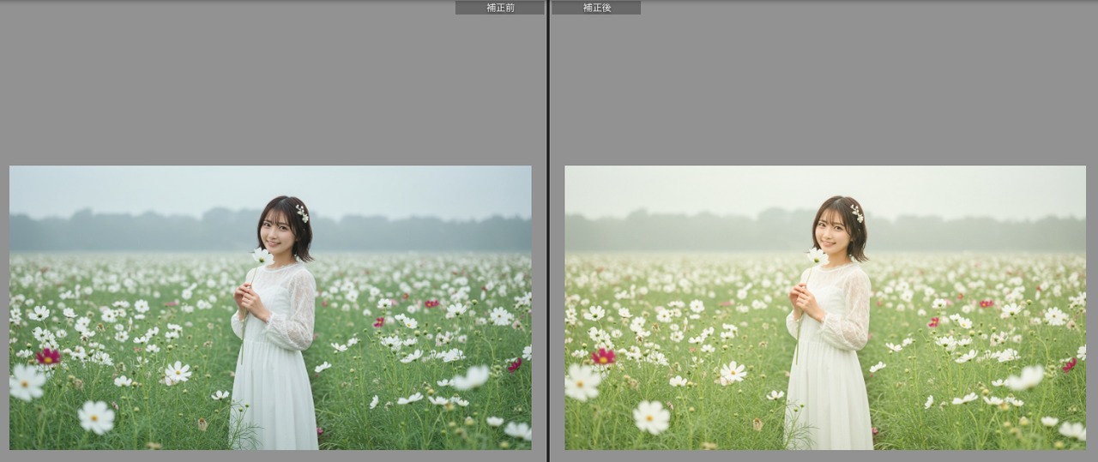The height and width of the screenshot is (462, 1098).
Task: Click the 補正前 label
Action: coord(500,8)
